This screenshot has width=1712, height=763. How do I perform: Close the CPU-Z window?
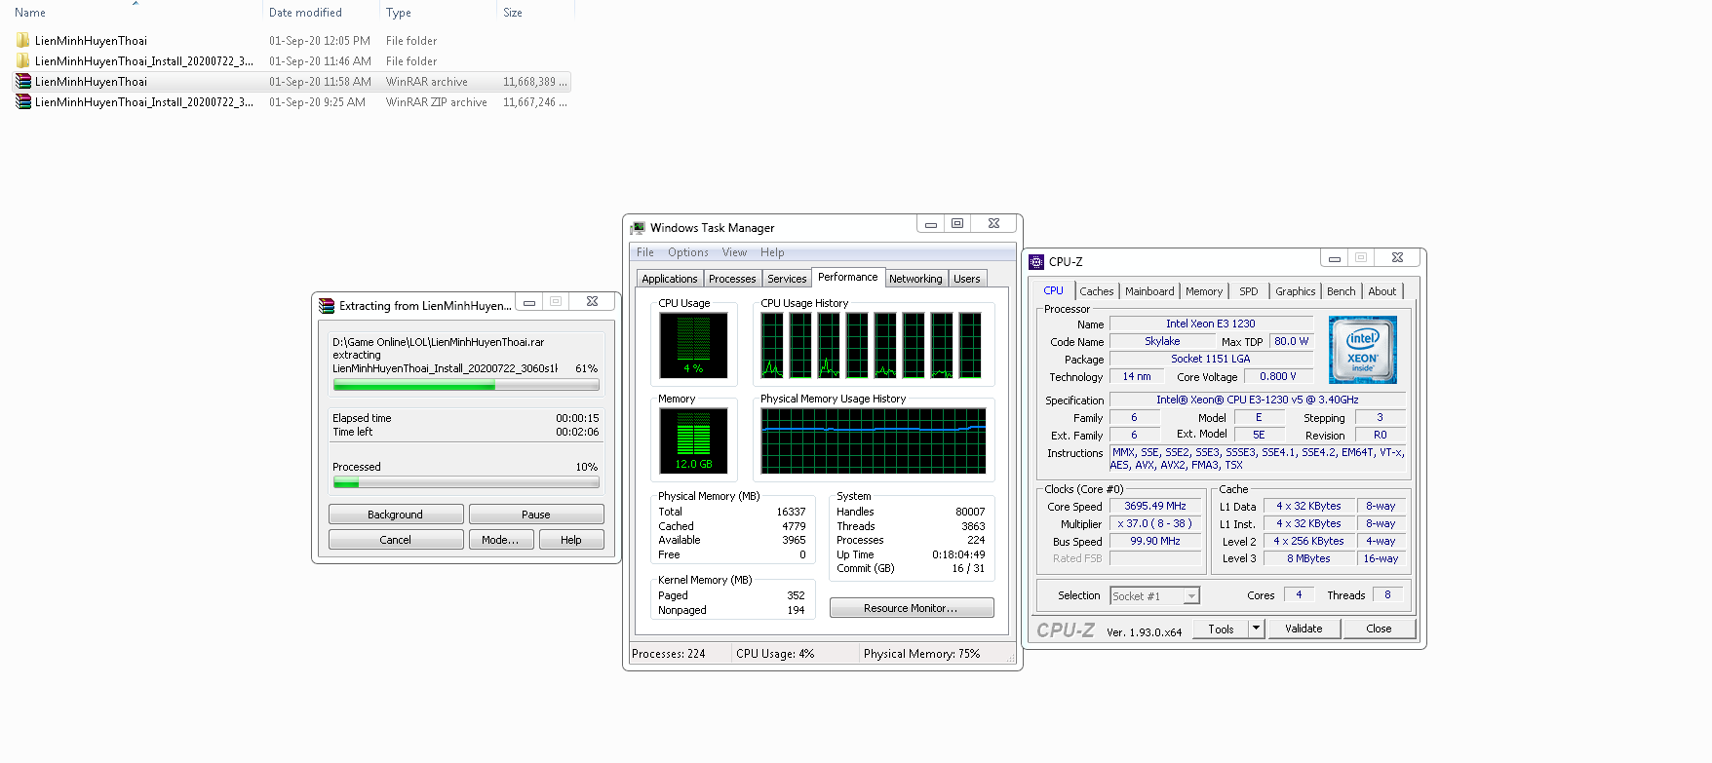click(x=1397, y=258)
